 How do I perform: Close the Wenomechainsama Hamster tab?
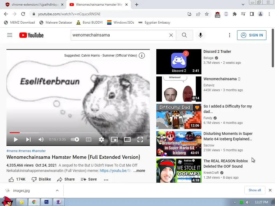[x=126, y=5]
